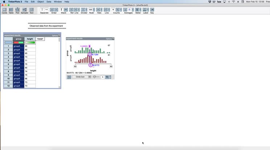Open Averages options dropdown arrow
This screenshot has height=150, width=270.
(133, 10)
